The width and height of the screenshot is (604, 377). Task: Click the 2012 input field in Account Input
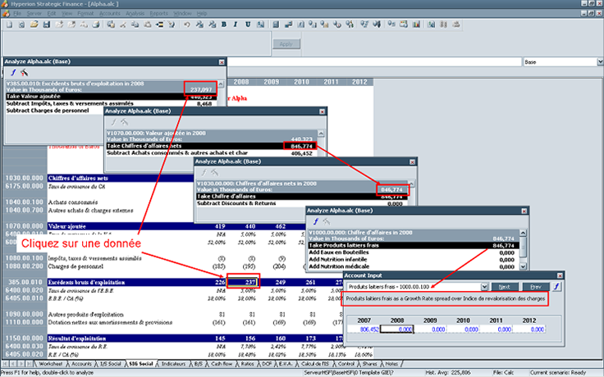[x=529, y=329]
